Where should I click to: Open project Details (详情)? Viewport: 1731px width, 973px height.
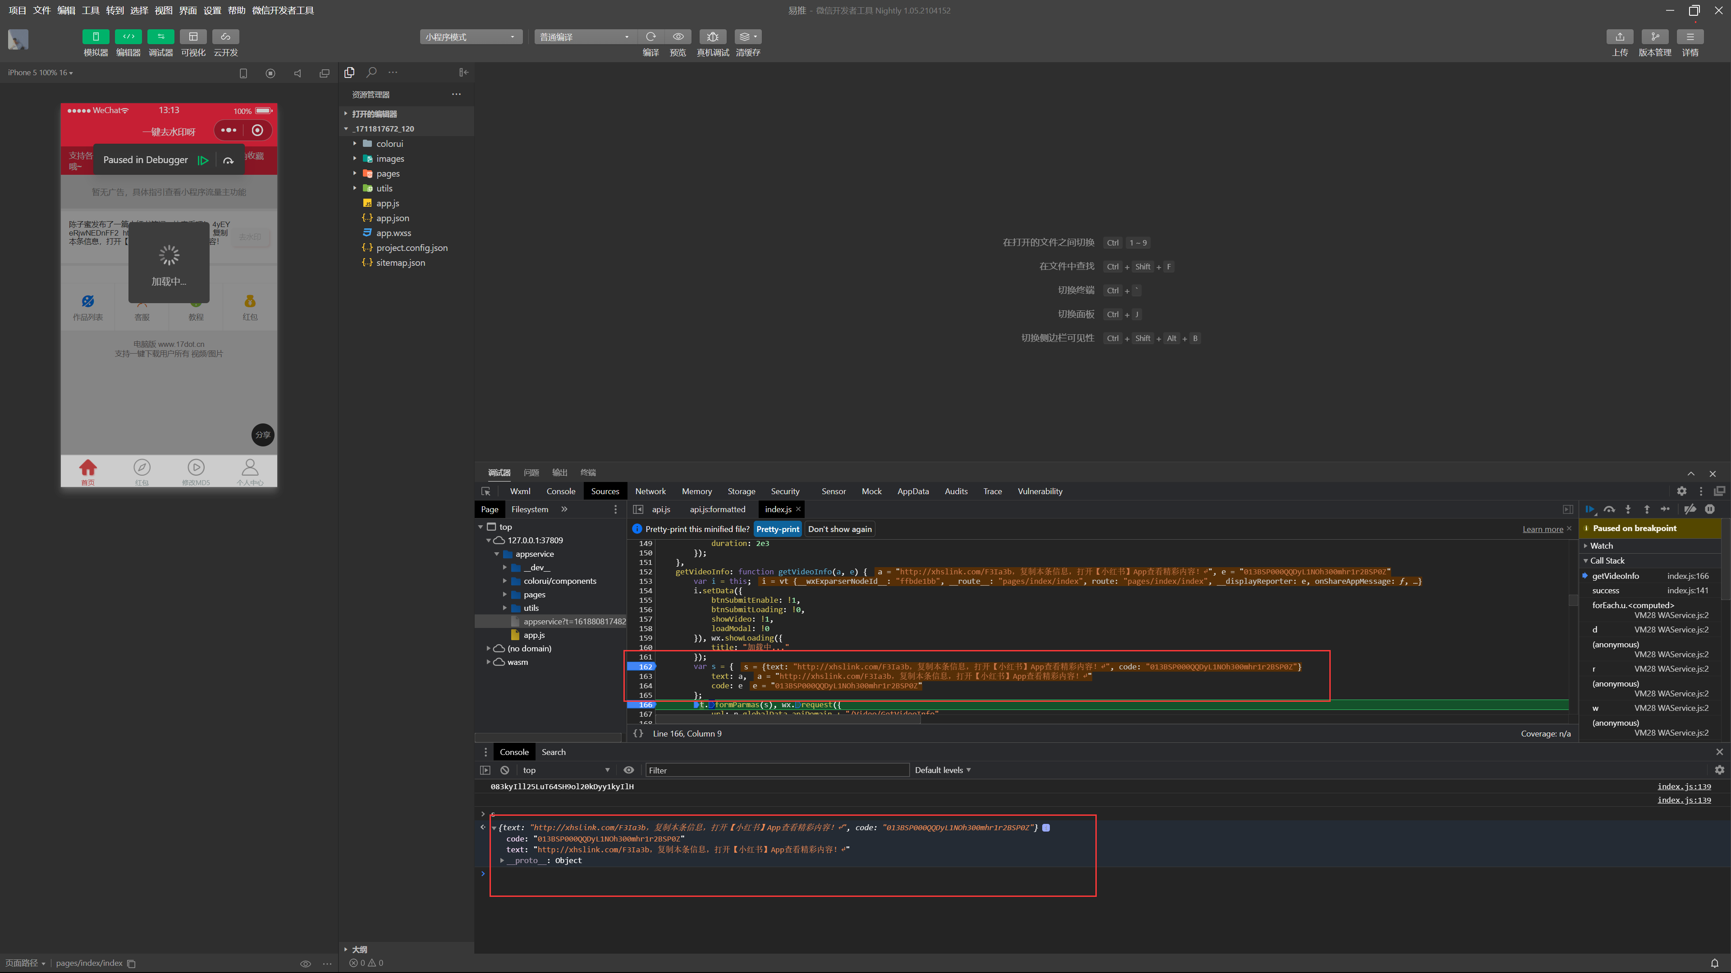[x=1690, y=36]
